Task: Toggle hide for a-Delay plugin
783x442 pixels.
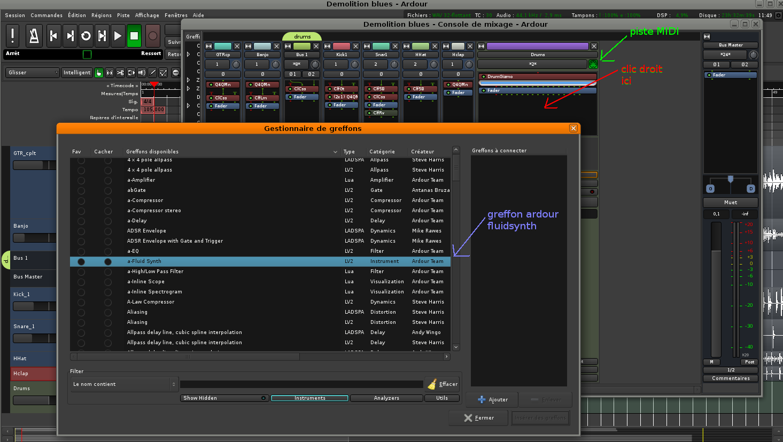Action: [x=108, y=221]
